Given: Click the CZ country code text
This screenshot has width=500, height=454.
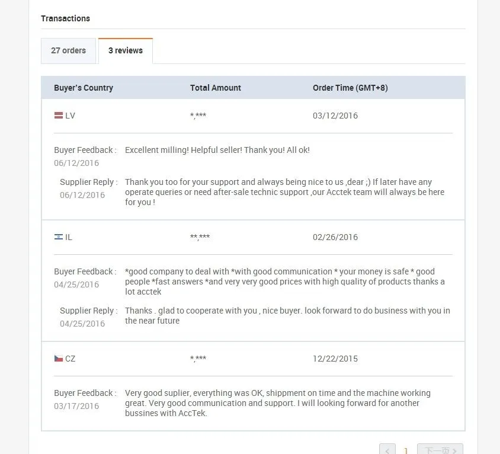Looking at the screenshot, I should (70, 359).
